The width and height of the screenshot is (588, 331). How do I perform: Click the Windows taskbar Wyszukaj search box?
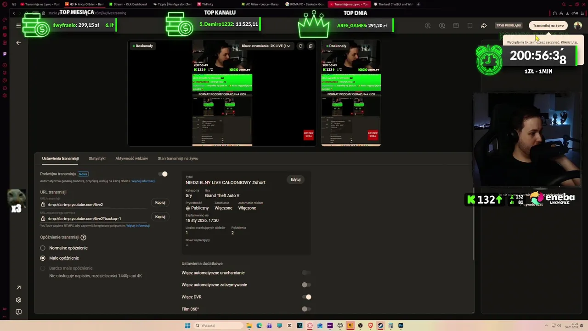click(x=218, y=325)
